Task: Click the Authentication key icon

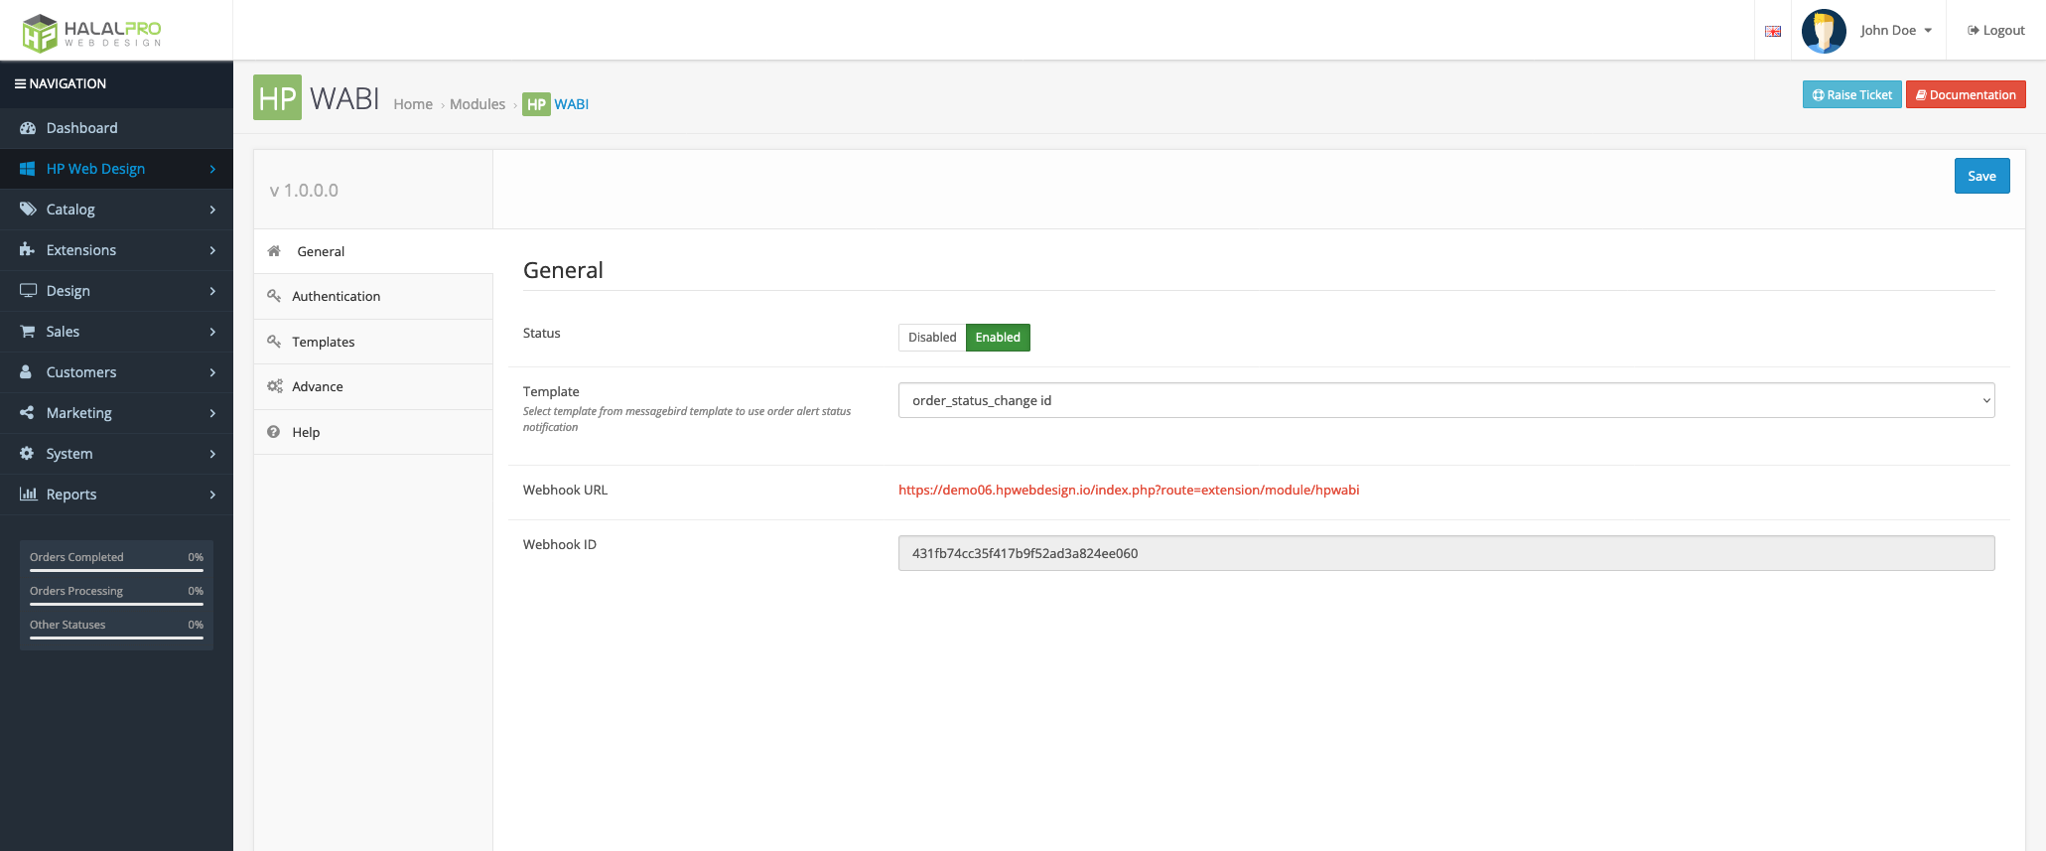Action: pos(274,296)
